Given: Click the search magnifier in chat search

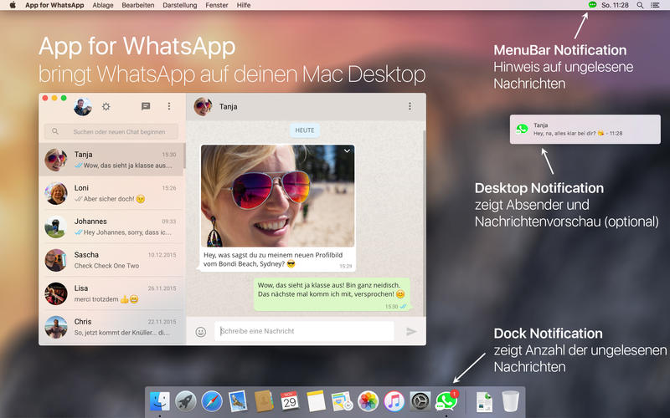Looking at the screenshot, I should click(55, 131).
